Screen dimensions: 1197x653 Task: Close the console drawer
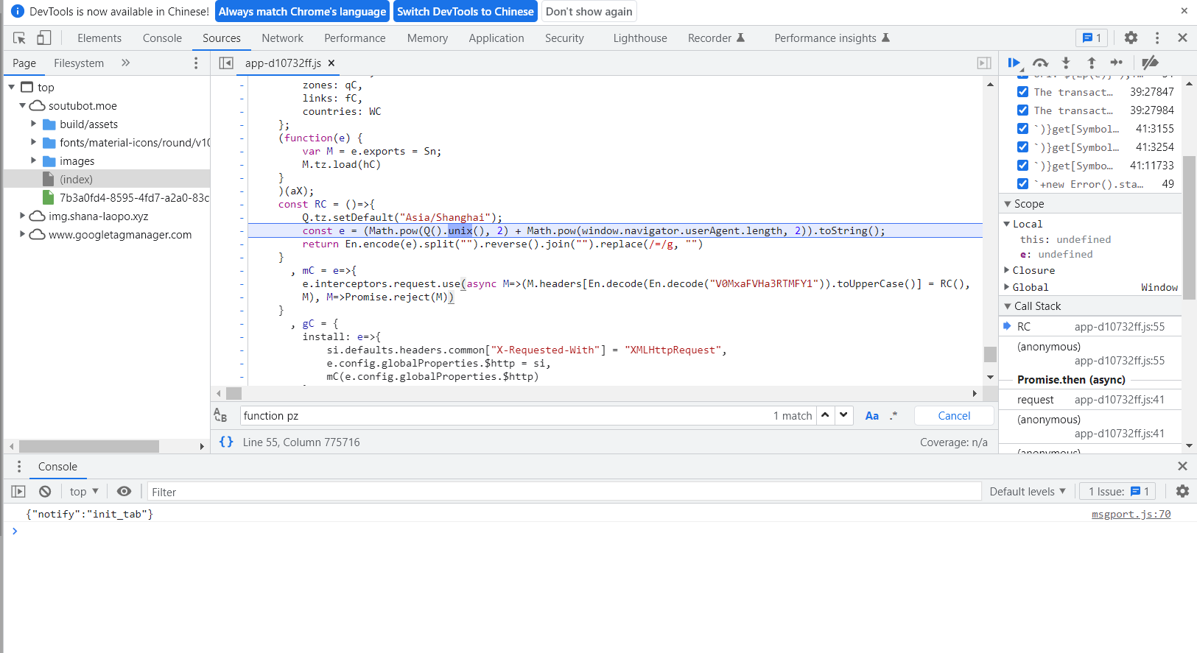1182,466
